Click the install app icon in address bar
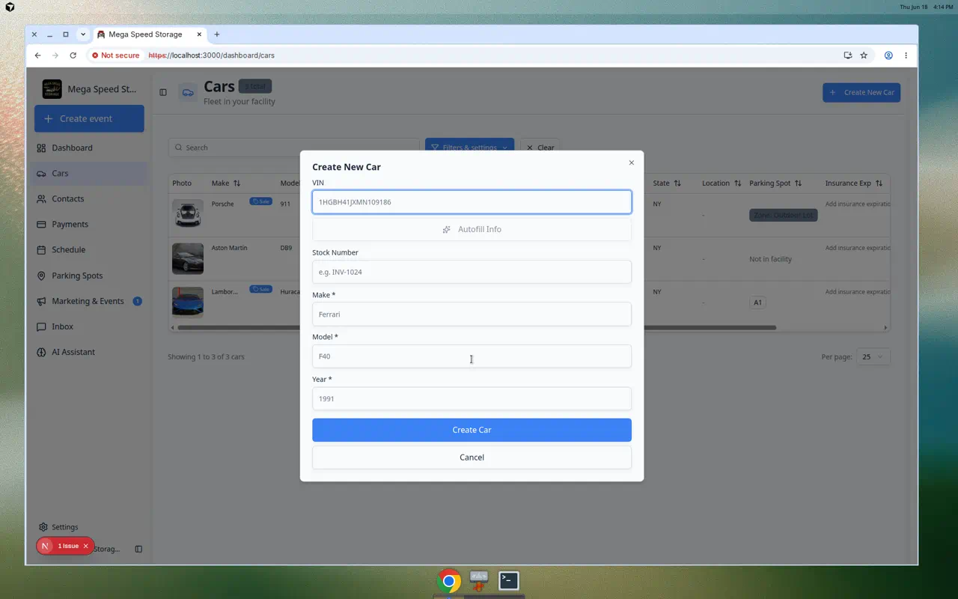This screenshot has height=599, width=958. [847, 55]
